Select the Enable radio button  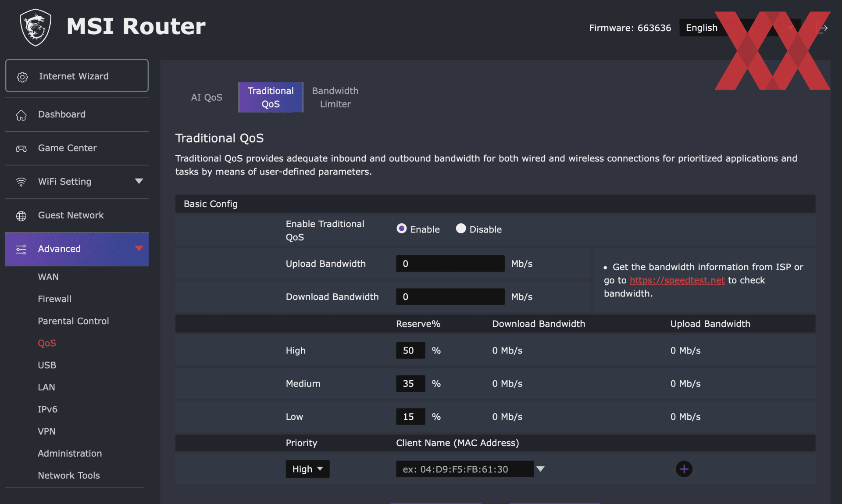401,229
